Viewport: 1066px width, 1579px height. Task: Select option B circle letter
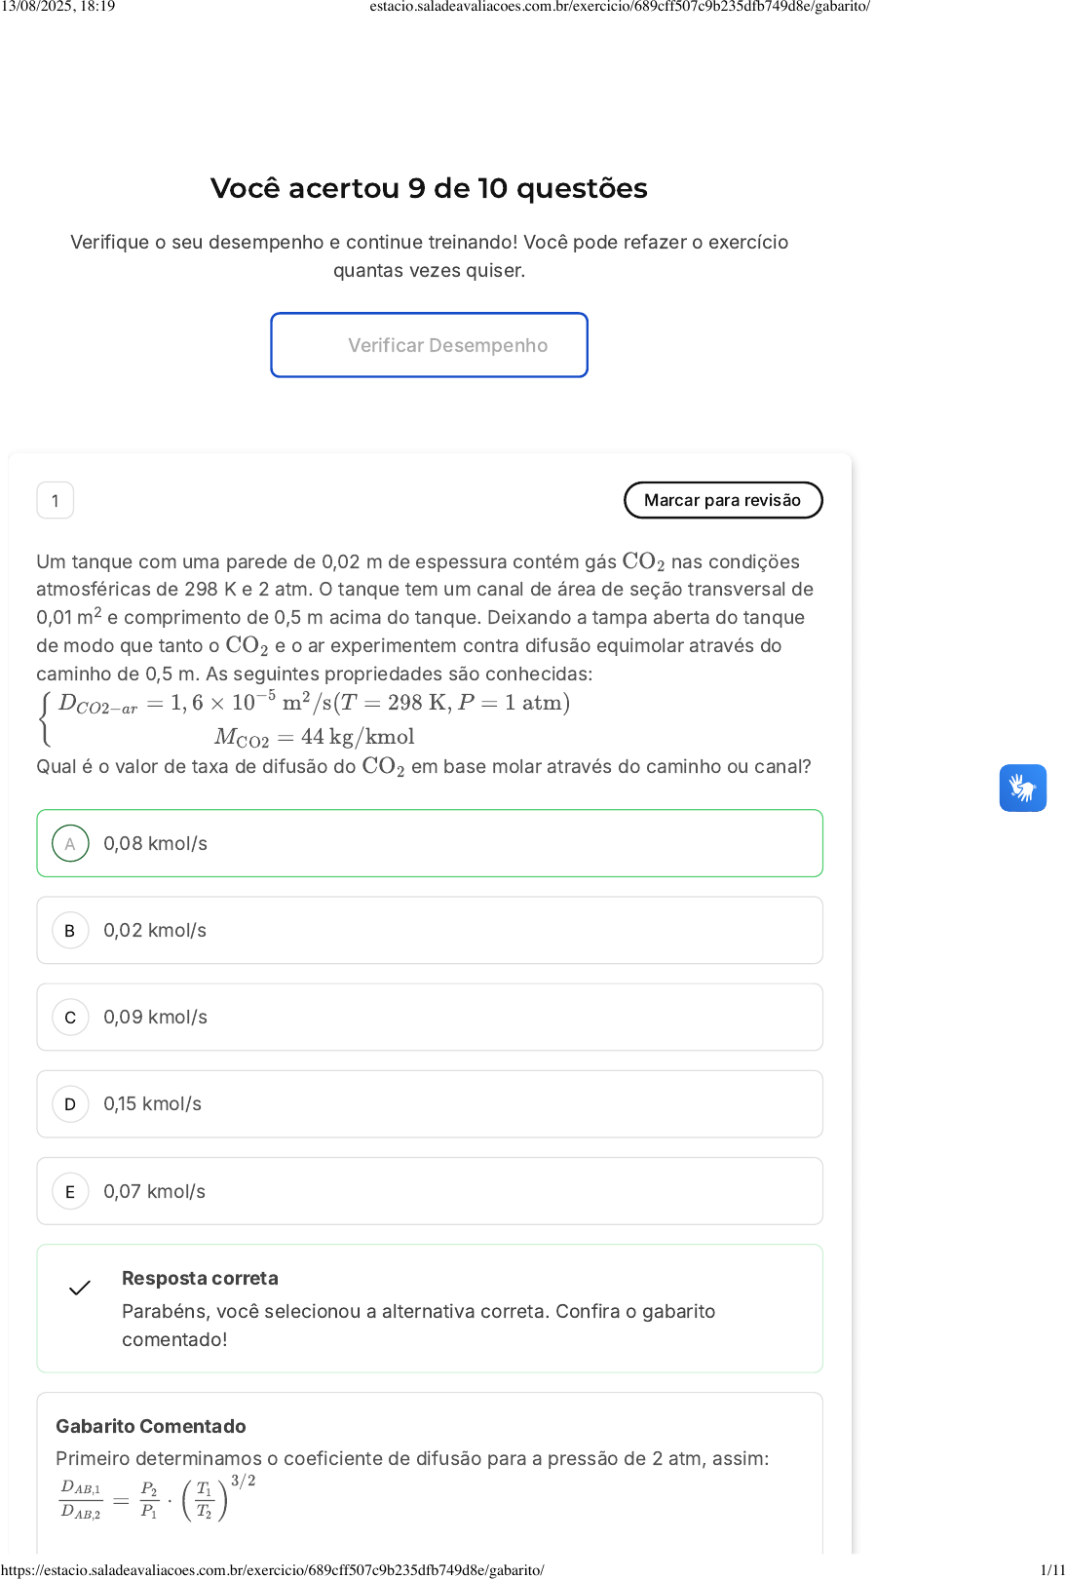[x=70, y=931]
